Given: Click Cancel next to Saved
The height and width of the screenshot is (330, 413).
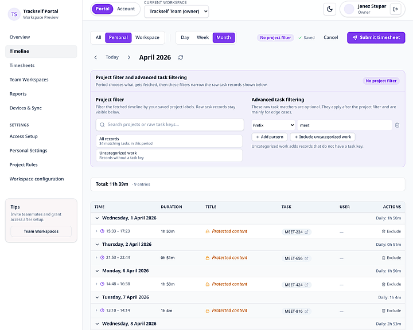Looking at the screenshot, I should pos(330,38).
